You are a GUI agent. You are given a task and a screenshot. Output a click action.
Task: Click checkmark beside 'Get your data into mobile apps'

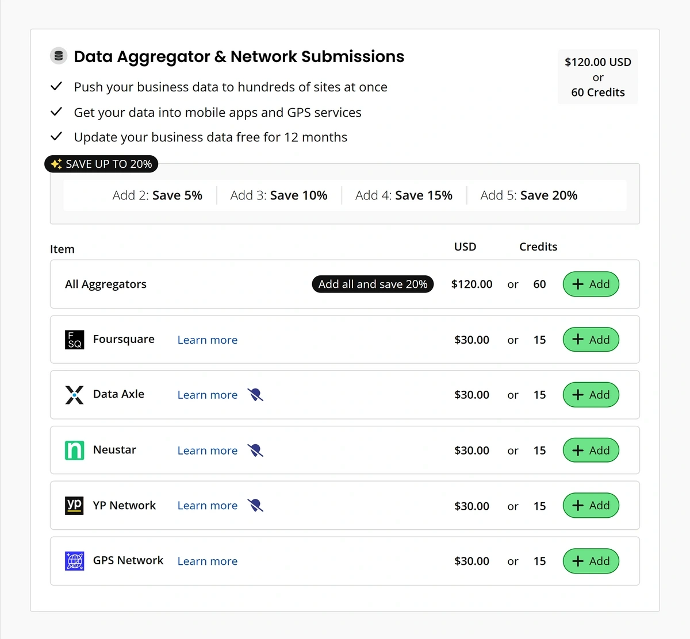(56, 112)
